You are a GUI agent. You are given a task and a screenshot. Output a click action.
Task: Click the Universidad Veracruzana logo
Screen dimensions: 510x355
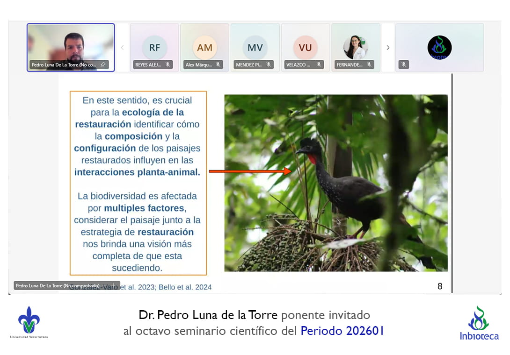29,322
